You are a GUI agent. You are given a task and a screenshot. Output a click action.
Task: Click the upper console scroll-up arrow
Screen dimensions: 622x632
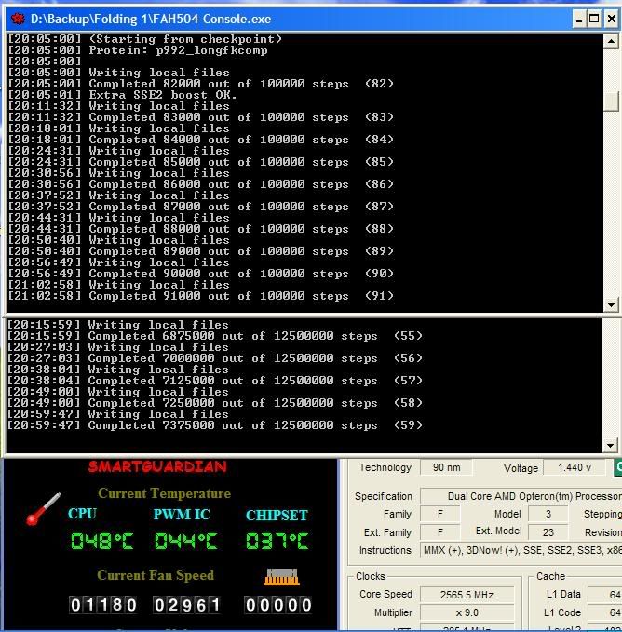(x=611, y=41)
